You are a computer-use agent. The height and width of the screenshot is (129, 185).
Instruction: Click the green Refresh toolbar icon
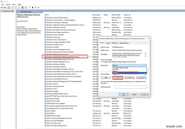(x=15, y=7)
